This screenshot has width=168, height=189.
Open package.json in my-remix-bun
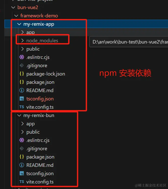pyautogui.click(x=40, y=157)
